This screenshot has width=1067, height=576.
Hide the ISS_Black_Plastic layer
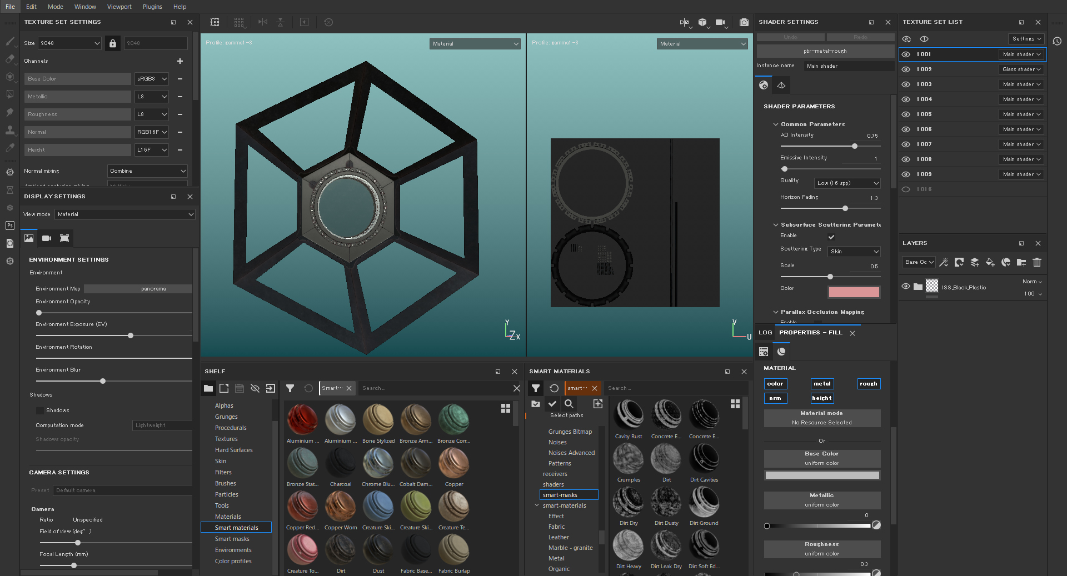906,287
